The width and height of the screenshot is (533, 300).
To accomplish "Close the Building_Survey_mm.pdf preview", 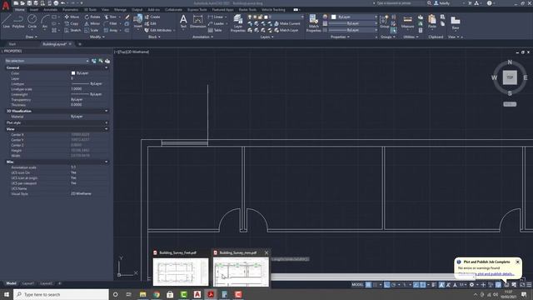I will click(266, 252).
